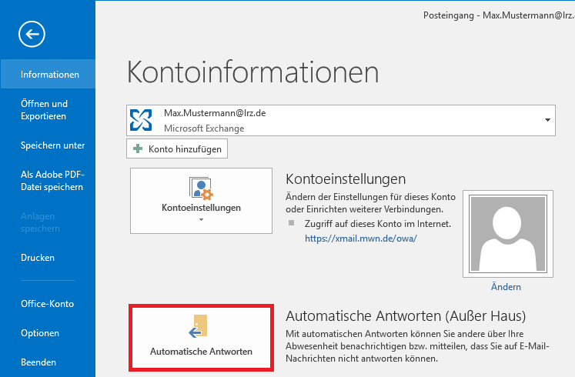Open the Drucken page

(38, 258)
